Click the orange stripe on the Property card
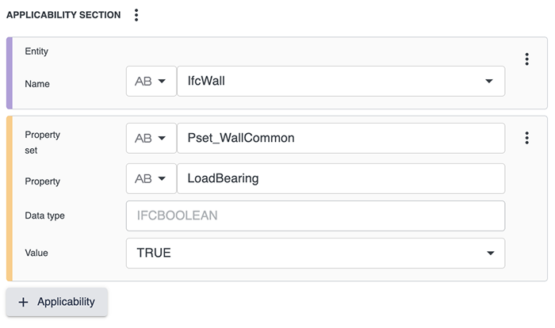The height and width of the screenshot is (328, 555). [x=9, y=198]
